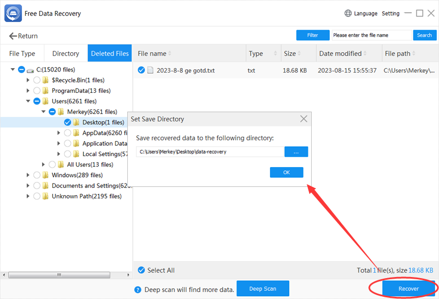Click the Free Data Recovery app logo
This screenshot has height=299, width=439.
pyautogui.click(x=13, y=13)
